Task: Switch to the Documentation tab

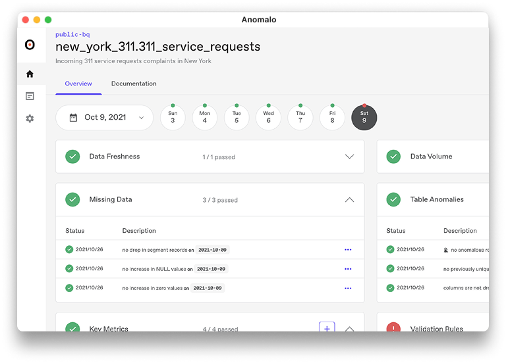Action: tap(134, 84)
